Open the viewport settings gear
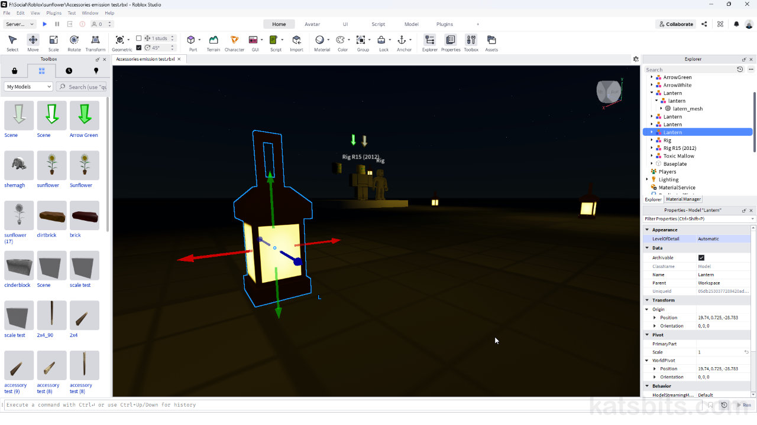 (636, 59)
